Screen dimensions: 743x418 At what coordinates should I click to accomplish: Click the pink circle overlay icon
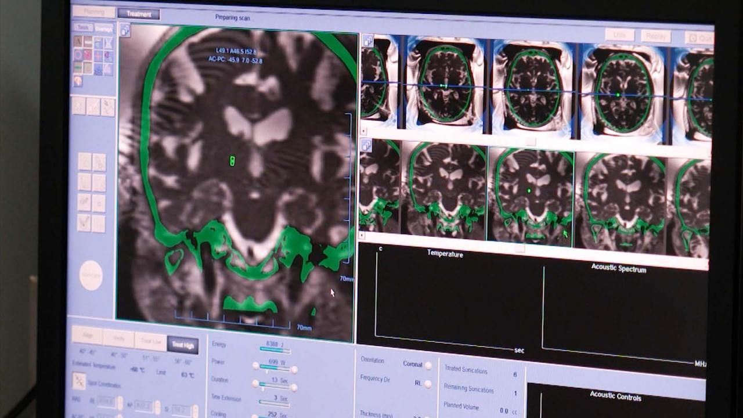(88, 55)
